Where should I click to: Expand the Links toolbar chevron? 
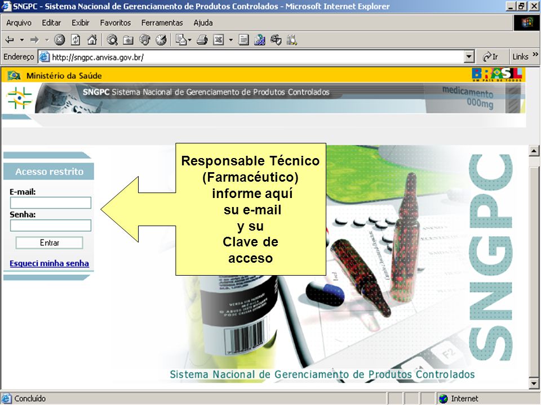pyautogui.click(x=535, y=54)
